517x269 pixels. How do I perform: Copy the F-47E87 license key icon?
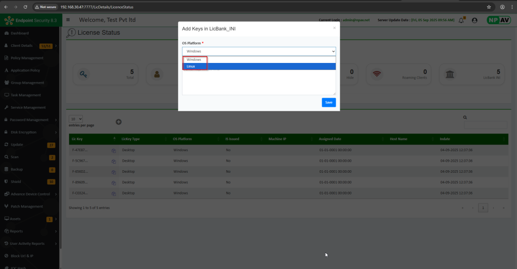coord(114,150)
